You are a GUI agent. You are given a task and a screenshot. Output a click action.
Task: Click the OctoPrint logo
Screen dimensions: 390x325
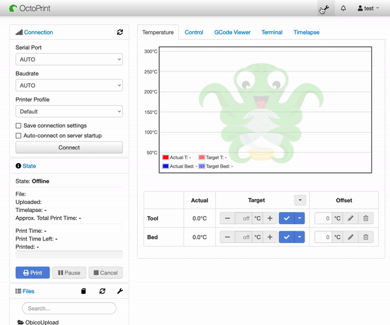(x=30, y=8)
